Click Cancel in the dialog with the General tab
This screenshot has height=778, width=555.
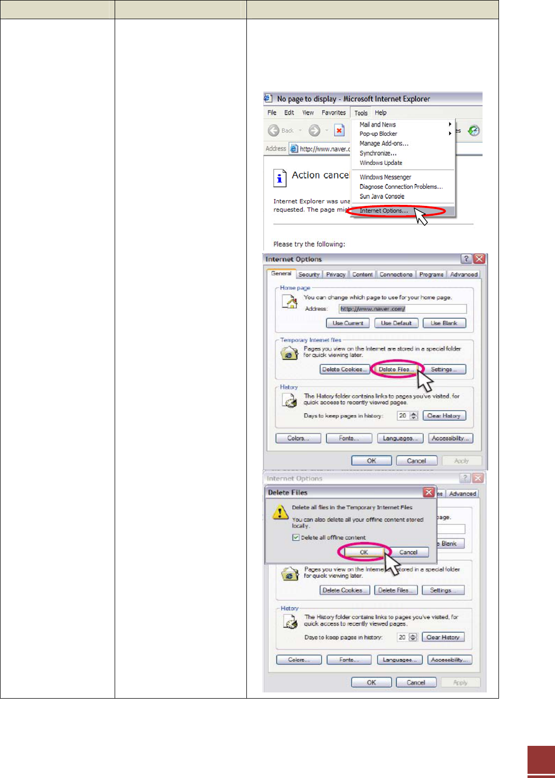(417, 461)
